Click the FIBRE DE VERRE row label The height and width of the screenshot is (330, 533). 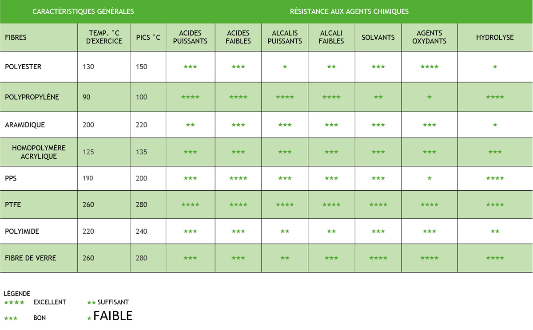click(x=31, y=258)
